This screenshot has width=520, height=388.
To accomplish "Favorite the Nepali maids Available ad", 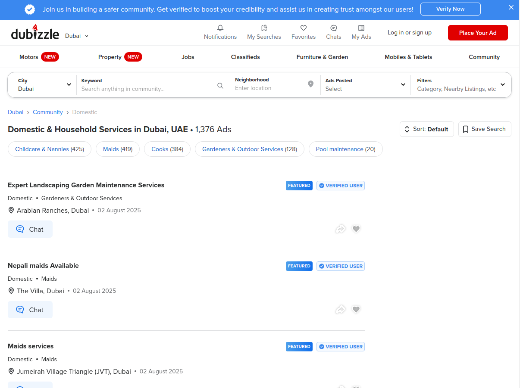I will coord(356,310).
